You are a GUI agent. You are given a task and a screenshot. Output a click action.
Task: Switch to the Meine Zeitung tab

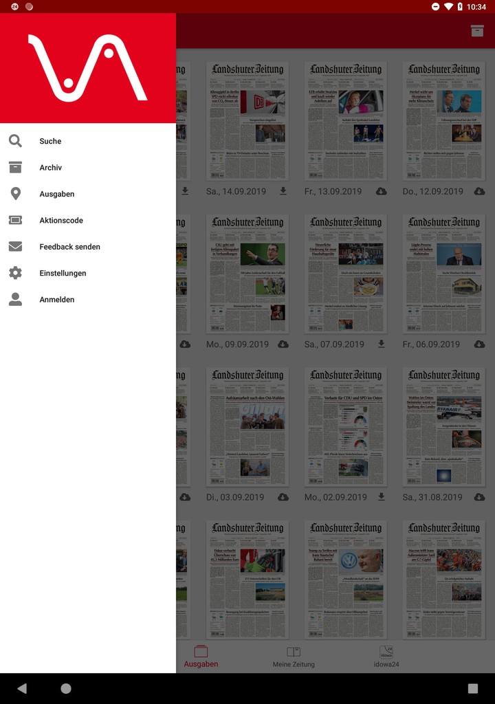tap(294, 657)
